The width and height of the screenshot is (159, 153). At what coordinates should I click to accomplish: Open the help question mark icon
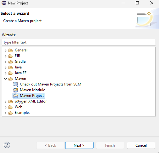coord(7,145)
